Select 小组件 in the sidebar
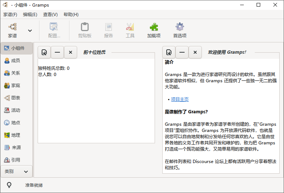This screenshot has width=284, height=193. 16,48
